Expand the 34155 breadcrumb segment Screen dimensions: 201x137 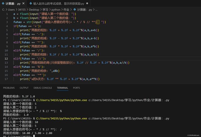[x=22, y=10]
